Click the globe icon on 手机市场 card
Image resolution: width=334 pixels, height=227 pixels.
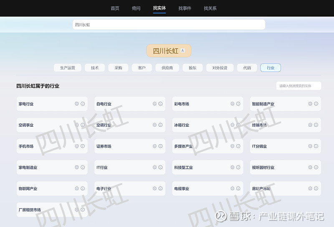click(77, 146)
